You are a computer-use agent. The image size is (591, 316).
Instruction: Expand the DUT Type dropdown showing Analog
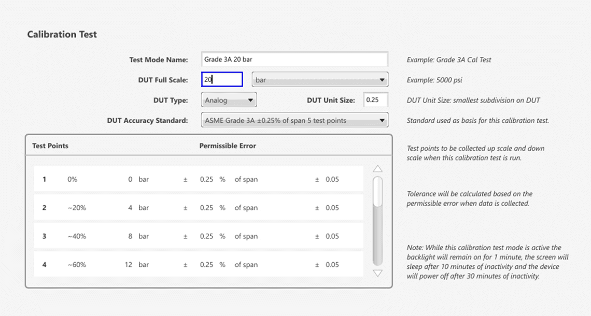[228, 99]
